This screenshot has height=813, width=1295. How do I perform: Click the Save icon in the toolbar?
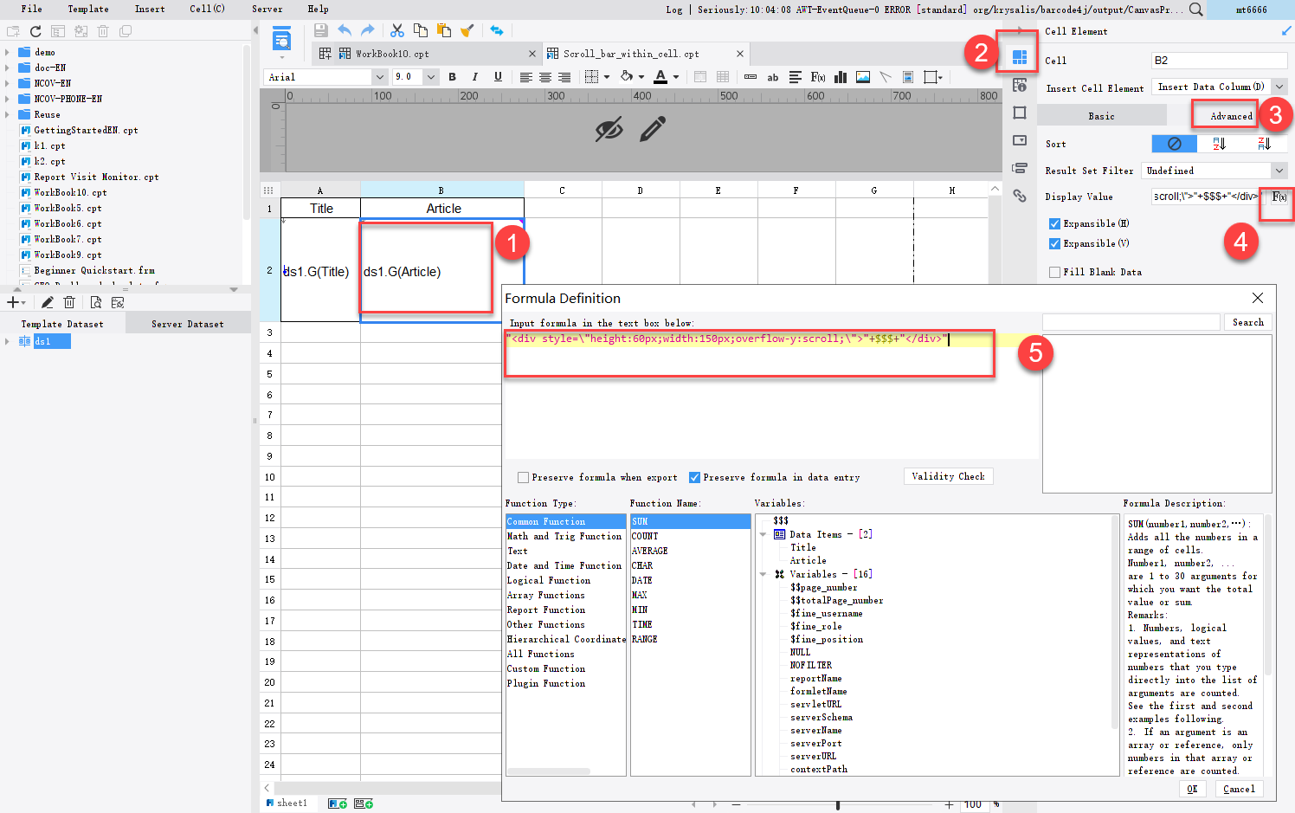(320, 30)
